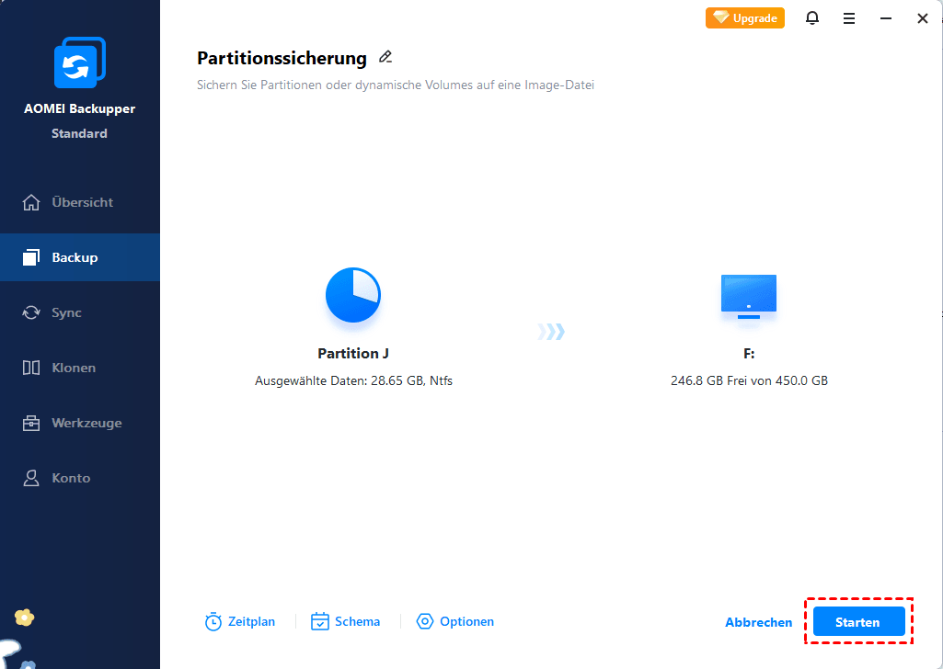Go to the Sync section
Image resolution: width=943 pixels, height=669 pixels.
click(x=79, y=312)
